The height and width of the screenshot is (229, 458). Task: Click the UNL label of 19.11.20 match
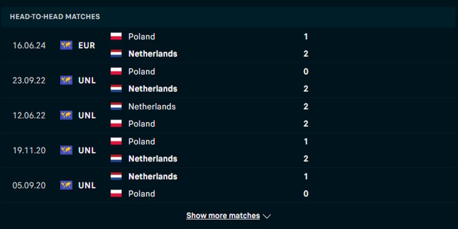pyautogui.click(x=87, y=150)
